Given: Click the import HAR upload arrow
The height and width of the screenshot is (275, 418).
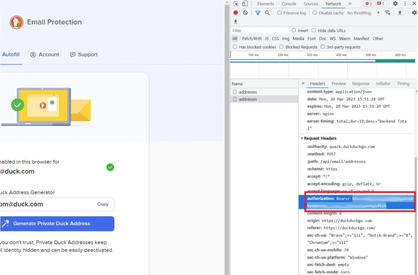Looking at the screenshot, I should click(x=400, y=13).
